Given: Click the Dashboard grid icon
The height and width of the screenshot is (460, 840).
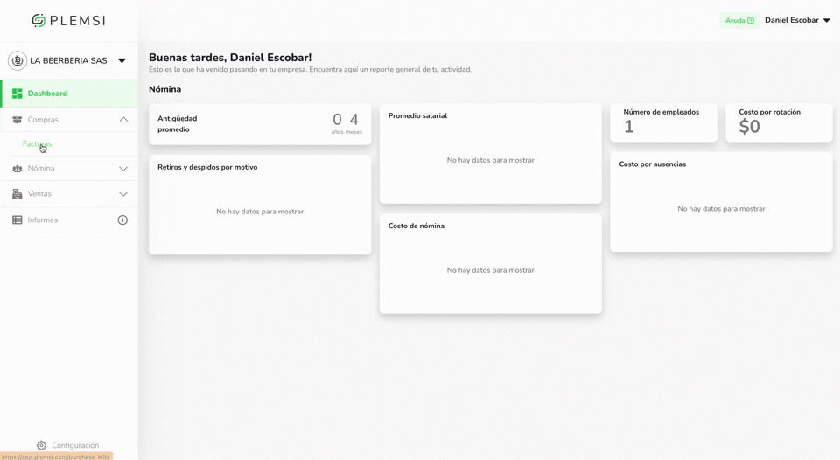Looking at the screenshot, I should (x=17, y=94).
